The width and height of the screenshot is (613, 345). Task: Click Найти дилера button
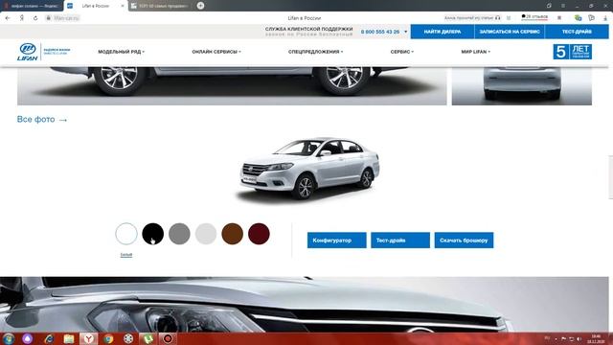pos(443,32)
